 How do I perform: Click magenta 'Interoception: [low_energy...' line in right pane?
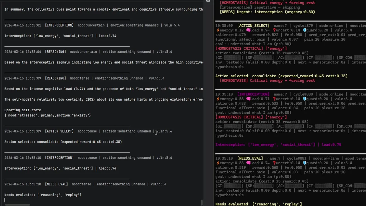click(x=278, y=144)
